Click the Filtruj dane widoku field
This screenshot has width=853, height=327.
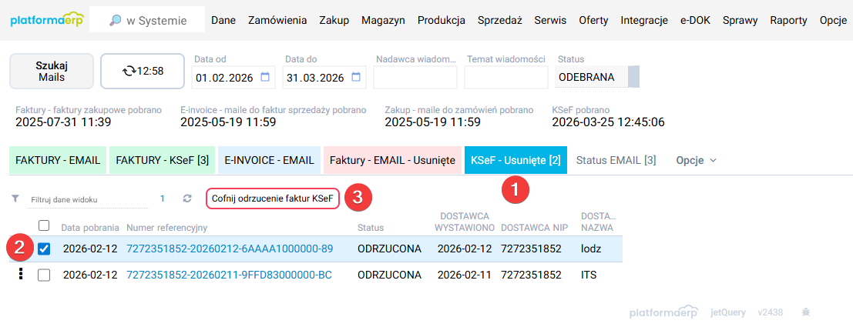click(88, 199)
